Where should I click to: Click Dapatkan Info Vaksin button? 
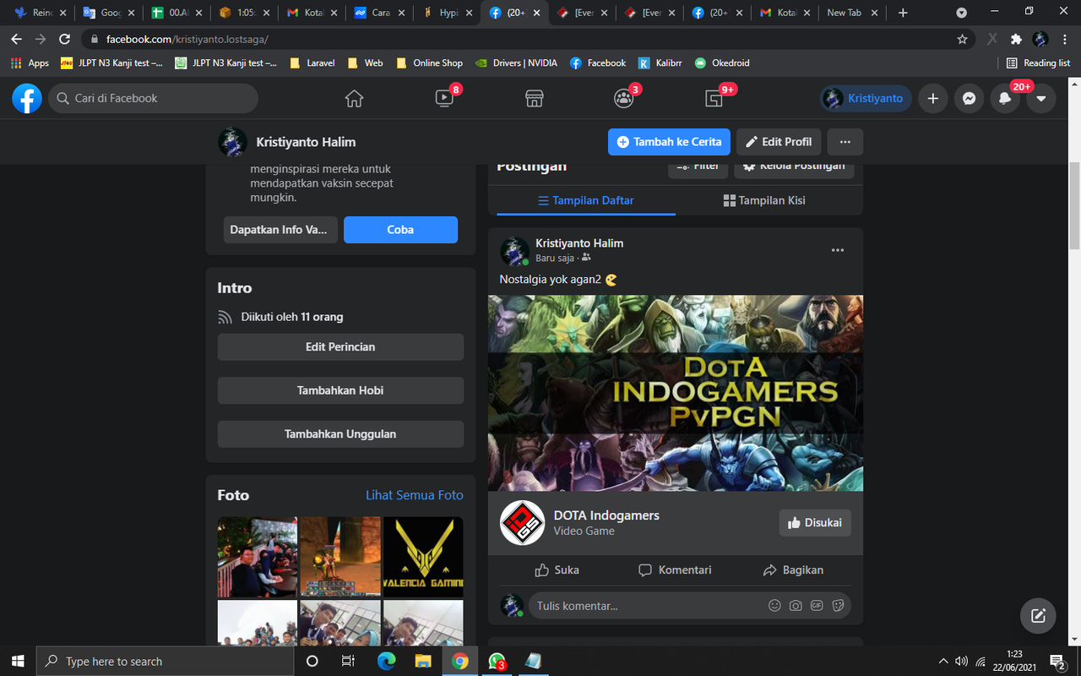280,230
